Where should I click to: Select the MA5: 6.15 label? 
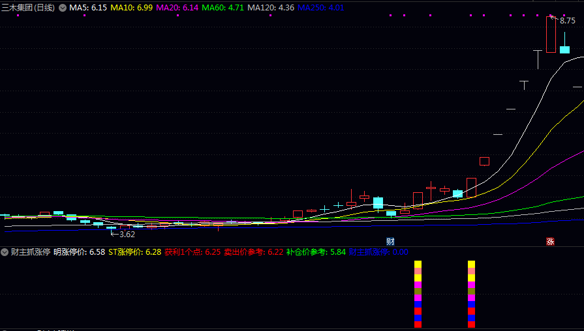click(x=88, y=8)
